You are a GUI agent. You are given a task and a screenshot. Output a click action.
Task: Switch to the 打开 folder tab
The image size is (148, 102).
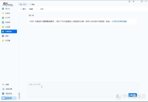[23, 4]
